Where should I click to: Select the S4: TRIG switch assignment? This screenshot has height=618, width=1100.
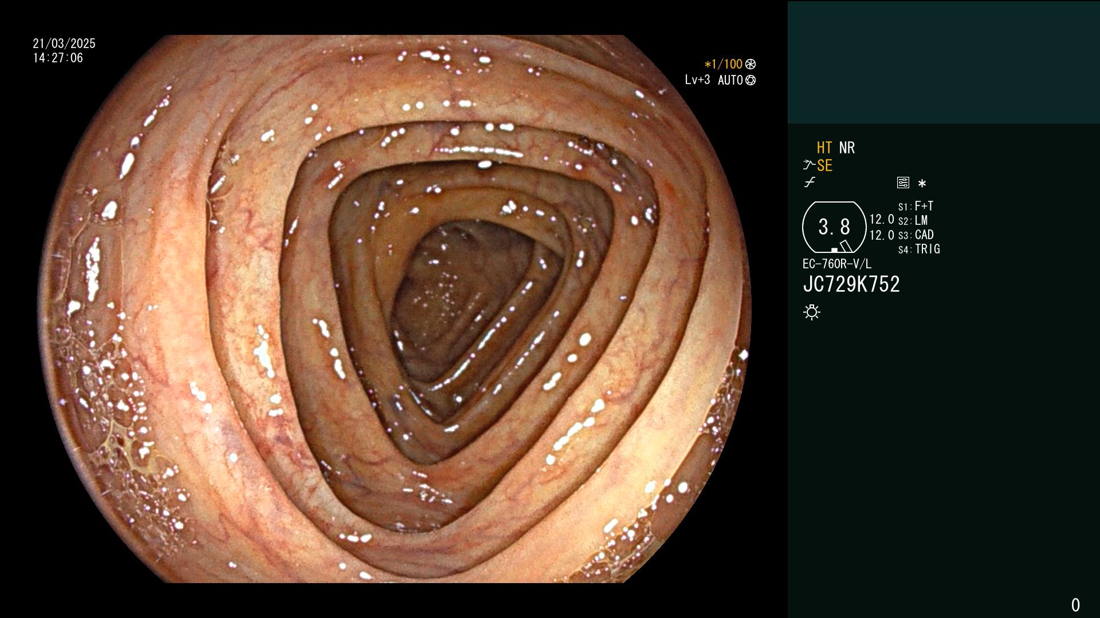coord(919,249)
